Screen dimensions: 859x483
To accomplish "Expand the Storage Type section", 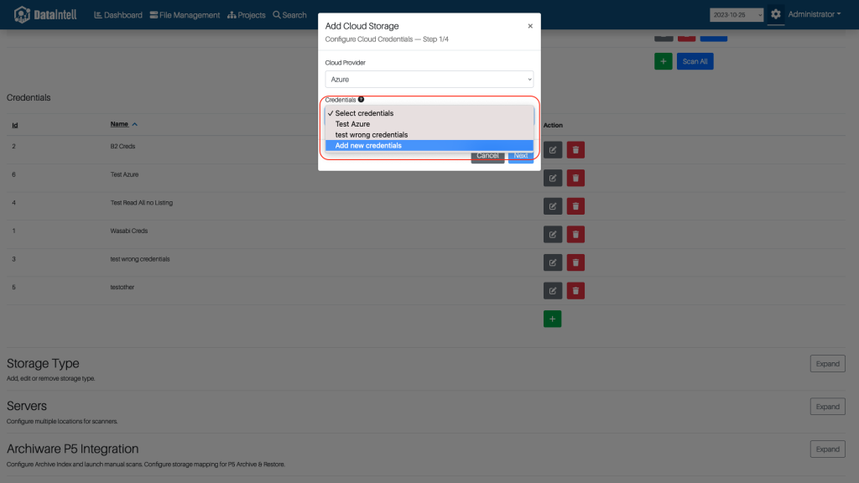I will [x=827, y=364].
